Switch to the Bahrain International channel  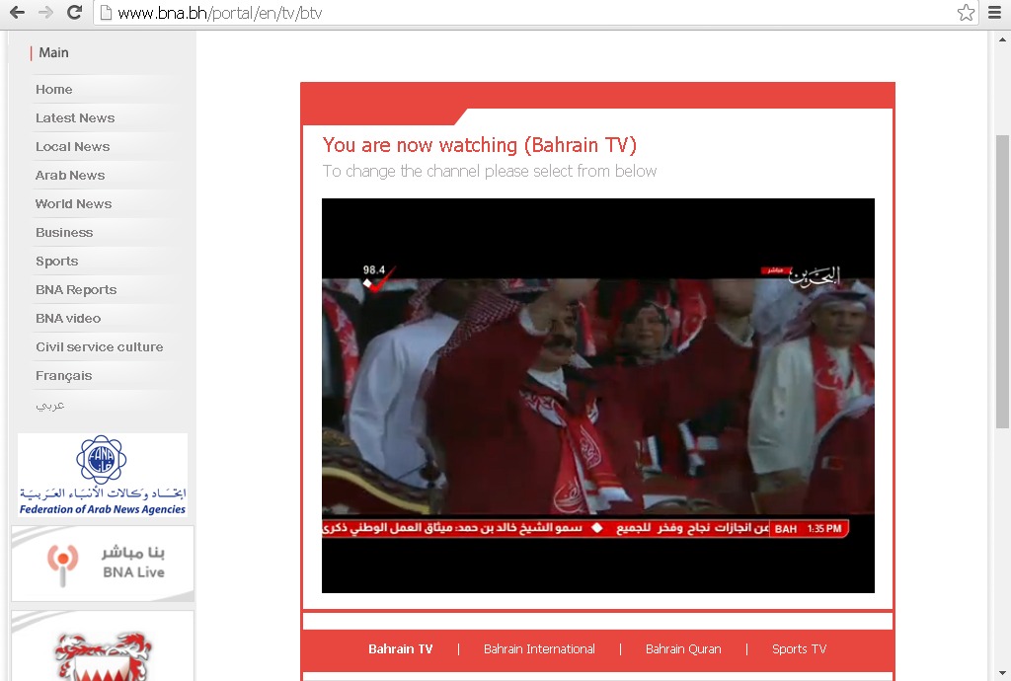coord(539,649)
